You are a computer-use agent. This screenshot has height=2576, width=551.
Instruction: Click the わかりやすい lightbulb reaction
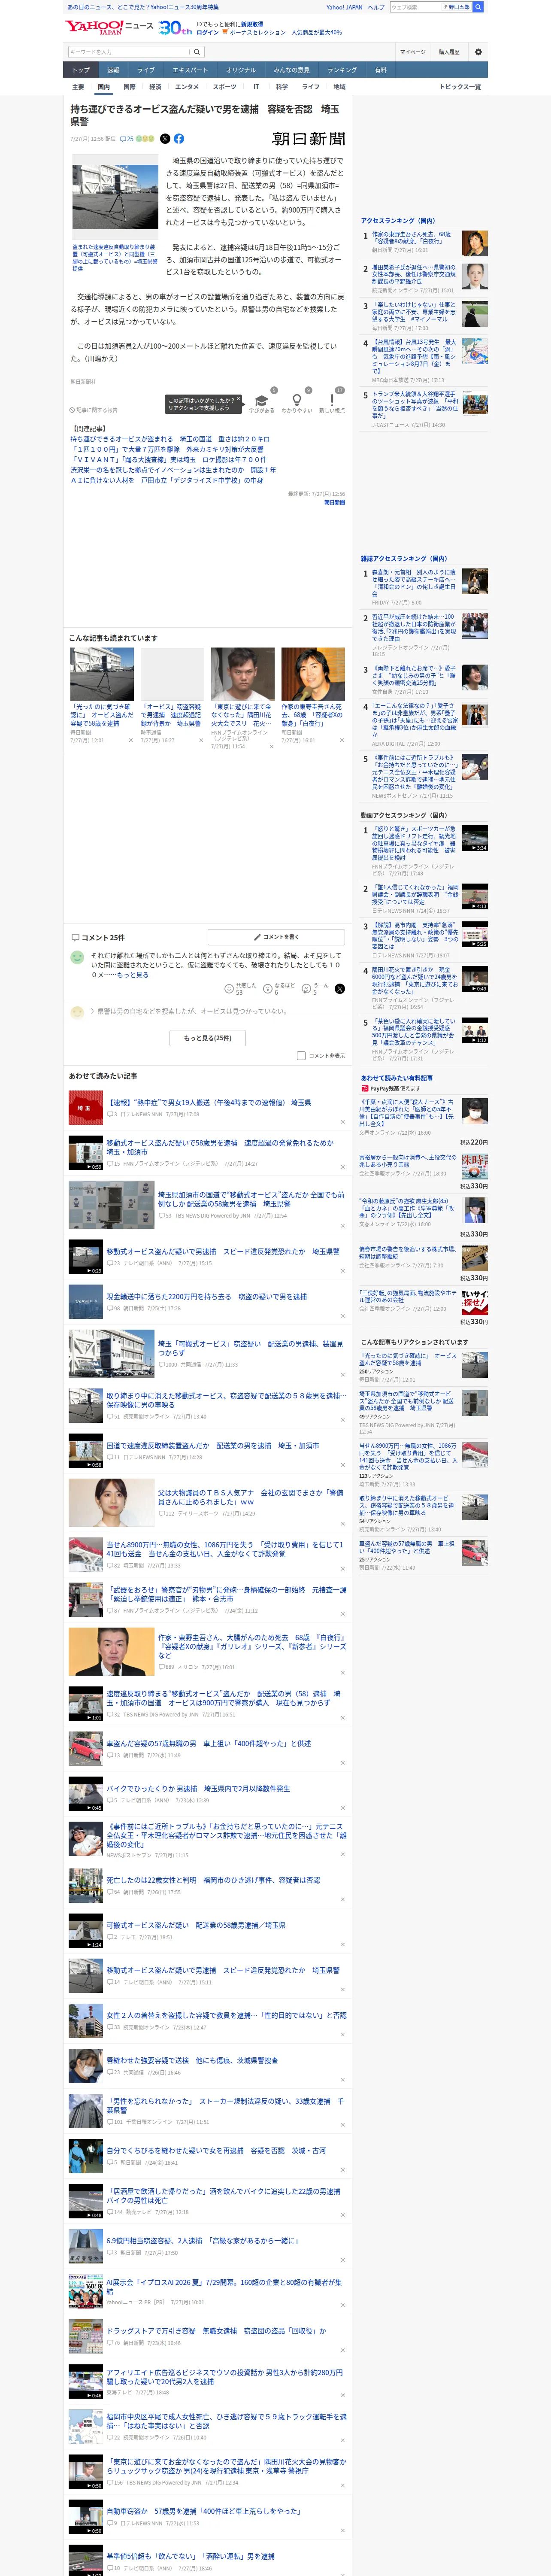click(x=297, y=401)
